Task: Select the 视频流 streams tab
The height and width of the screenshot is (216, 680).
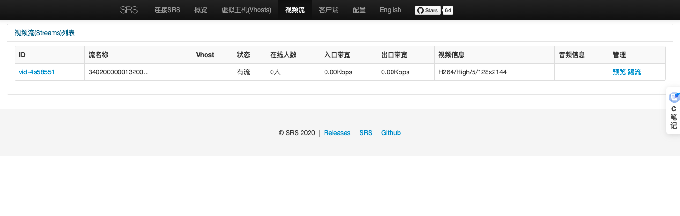Action: coord(295,10)
